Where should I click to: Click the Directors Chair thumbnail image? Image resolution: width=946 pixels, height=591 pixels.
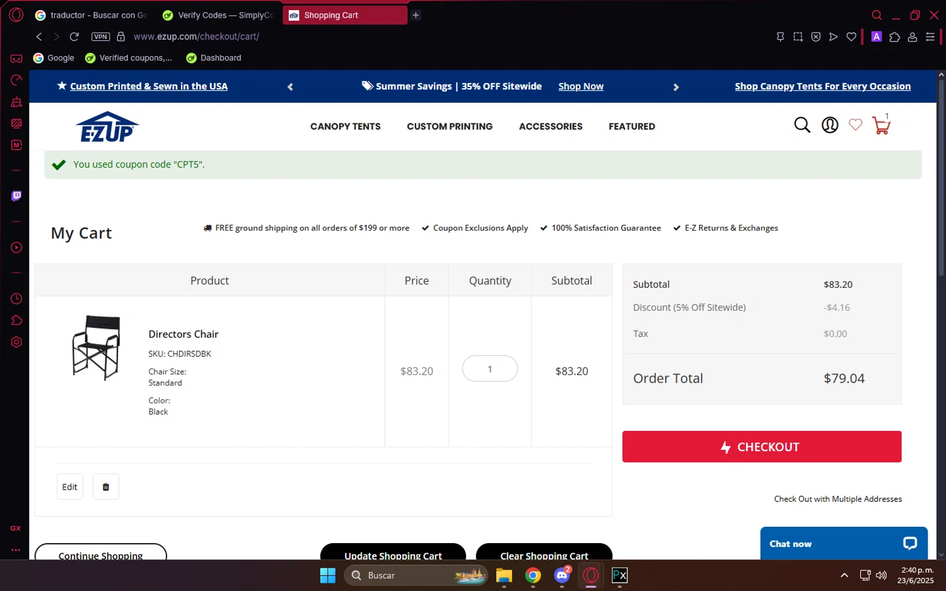96,347
